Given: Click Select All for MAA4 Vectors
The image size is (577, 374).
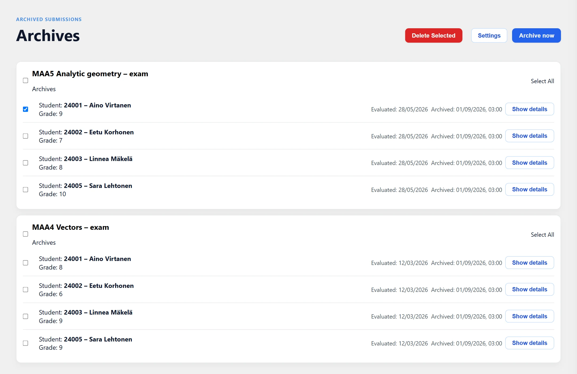Looking at the screenshot, I should click(542, 235).
